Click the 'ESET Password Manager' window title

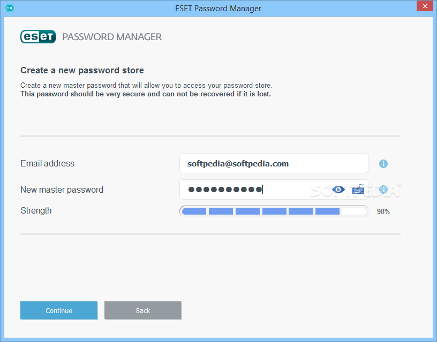pos(218,9)
